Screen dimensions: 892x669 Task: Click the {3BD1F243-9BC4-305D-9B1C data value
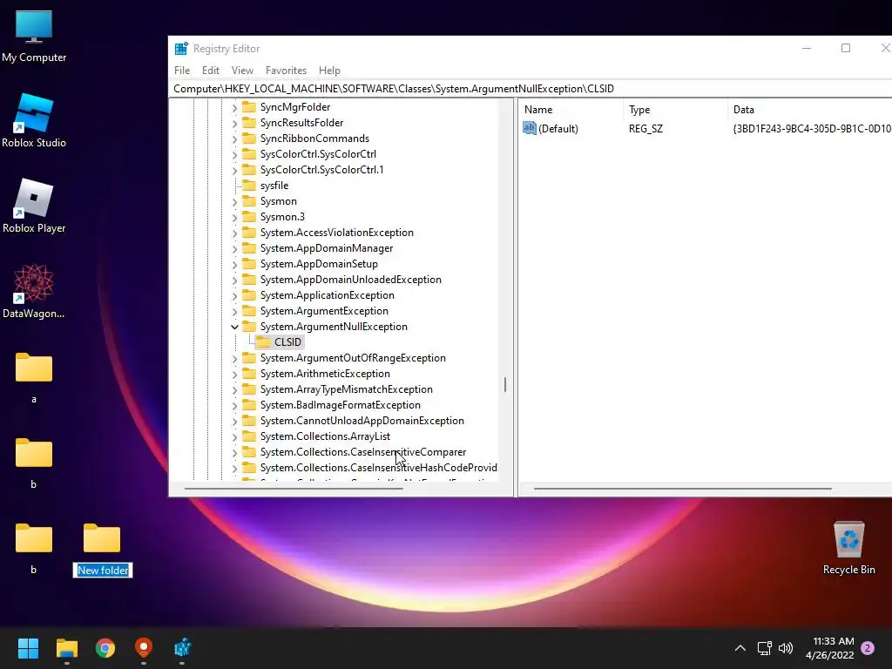tap(812, 129)
